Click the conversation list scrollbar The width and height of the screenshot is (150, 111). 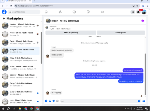point(41,48)
